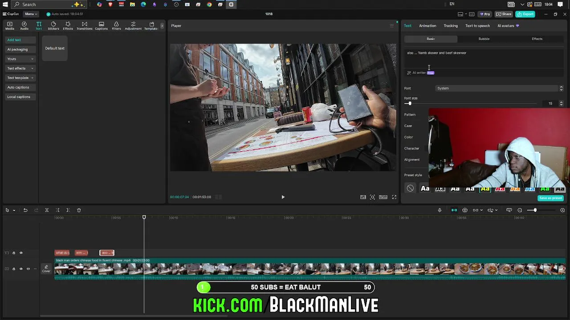Delete selected clip with trash icon
570x320 pixels.
[79, 210]
